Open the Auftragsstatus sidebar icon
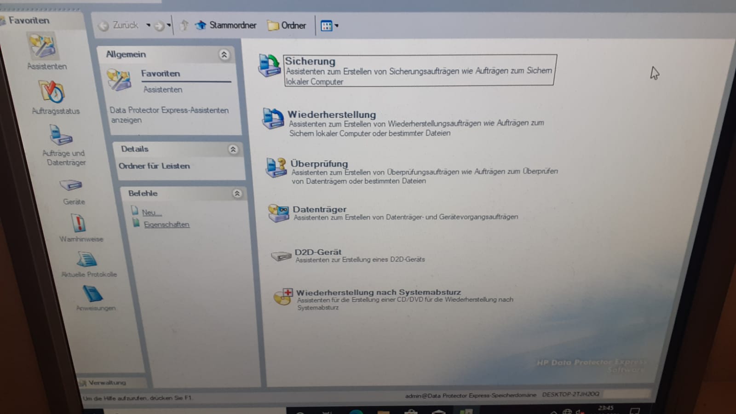The height and width of the screenshot is (414, 736). [x=52, y=92]
